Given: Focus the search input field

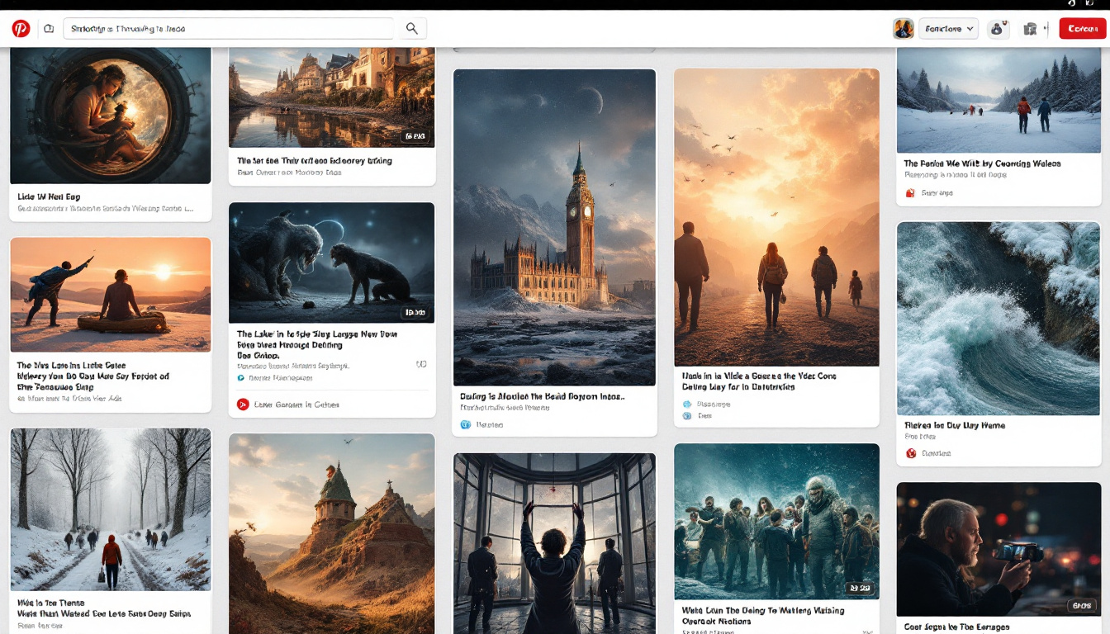Looking at the screenshot, I should click(x=229, y=29).
